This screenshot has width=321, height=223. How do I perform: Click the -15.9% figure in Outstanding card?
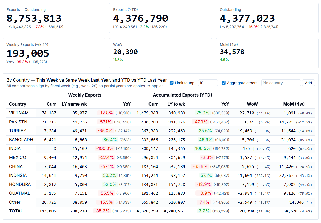[x=253, y=27]
